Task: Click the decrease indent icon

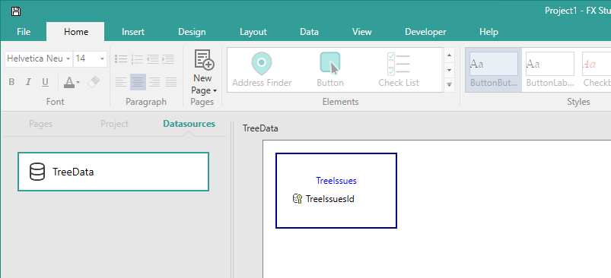Action: point(153,59)
